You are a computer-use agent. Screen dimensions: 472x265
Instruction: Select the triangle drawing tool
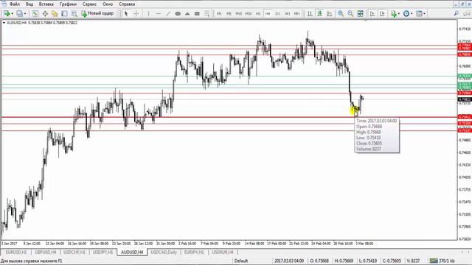coord(187,13)
